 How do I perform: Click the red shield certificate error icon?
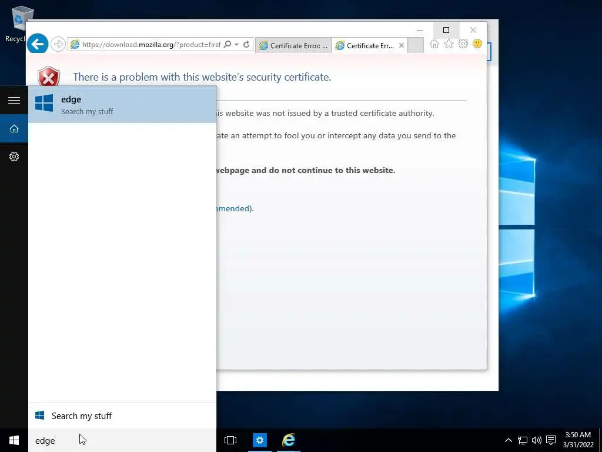click(48, 76)
